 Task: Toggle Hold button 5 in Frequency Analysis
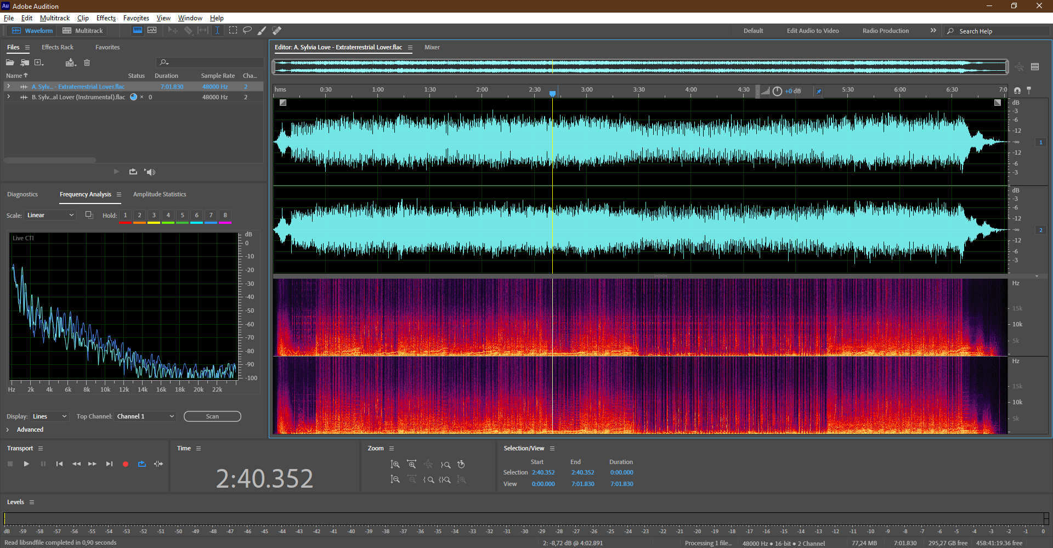(x=183, y=216)
